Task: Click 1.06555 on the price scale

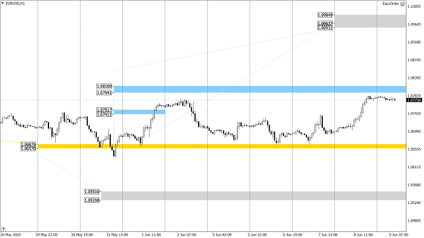Action: coord(414,150)
